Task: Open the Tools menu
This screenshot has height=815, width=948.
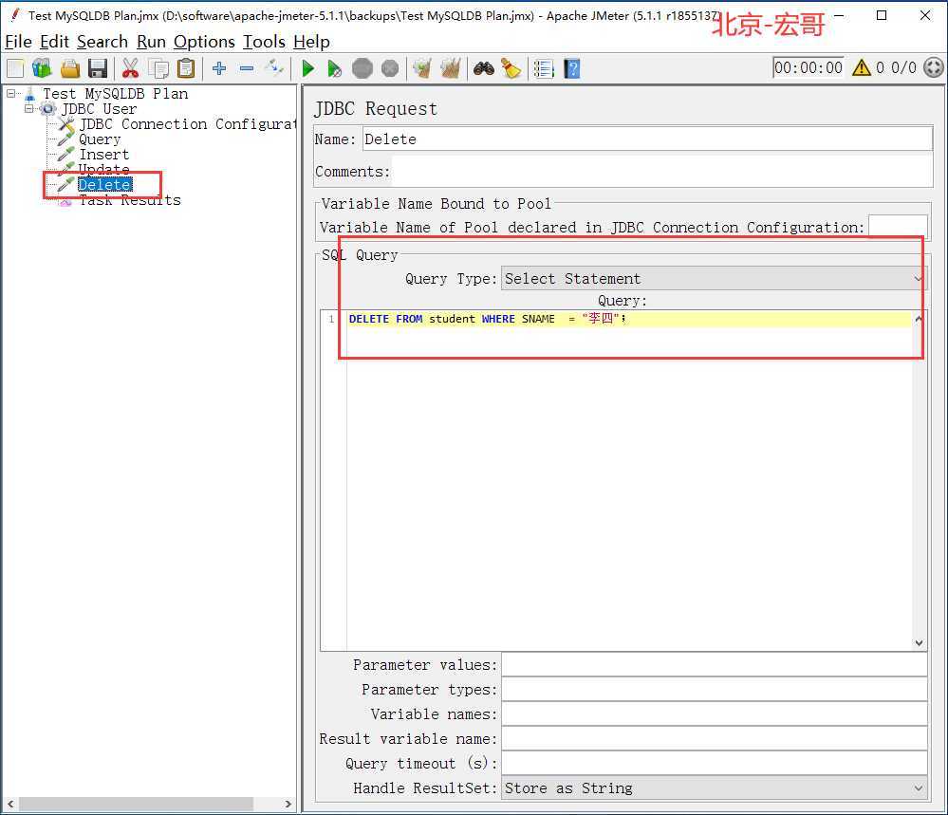Action: coord(264,42)
